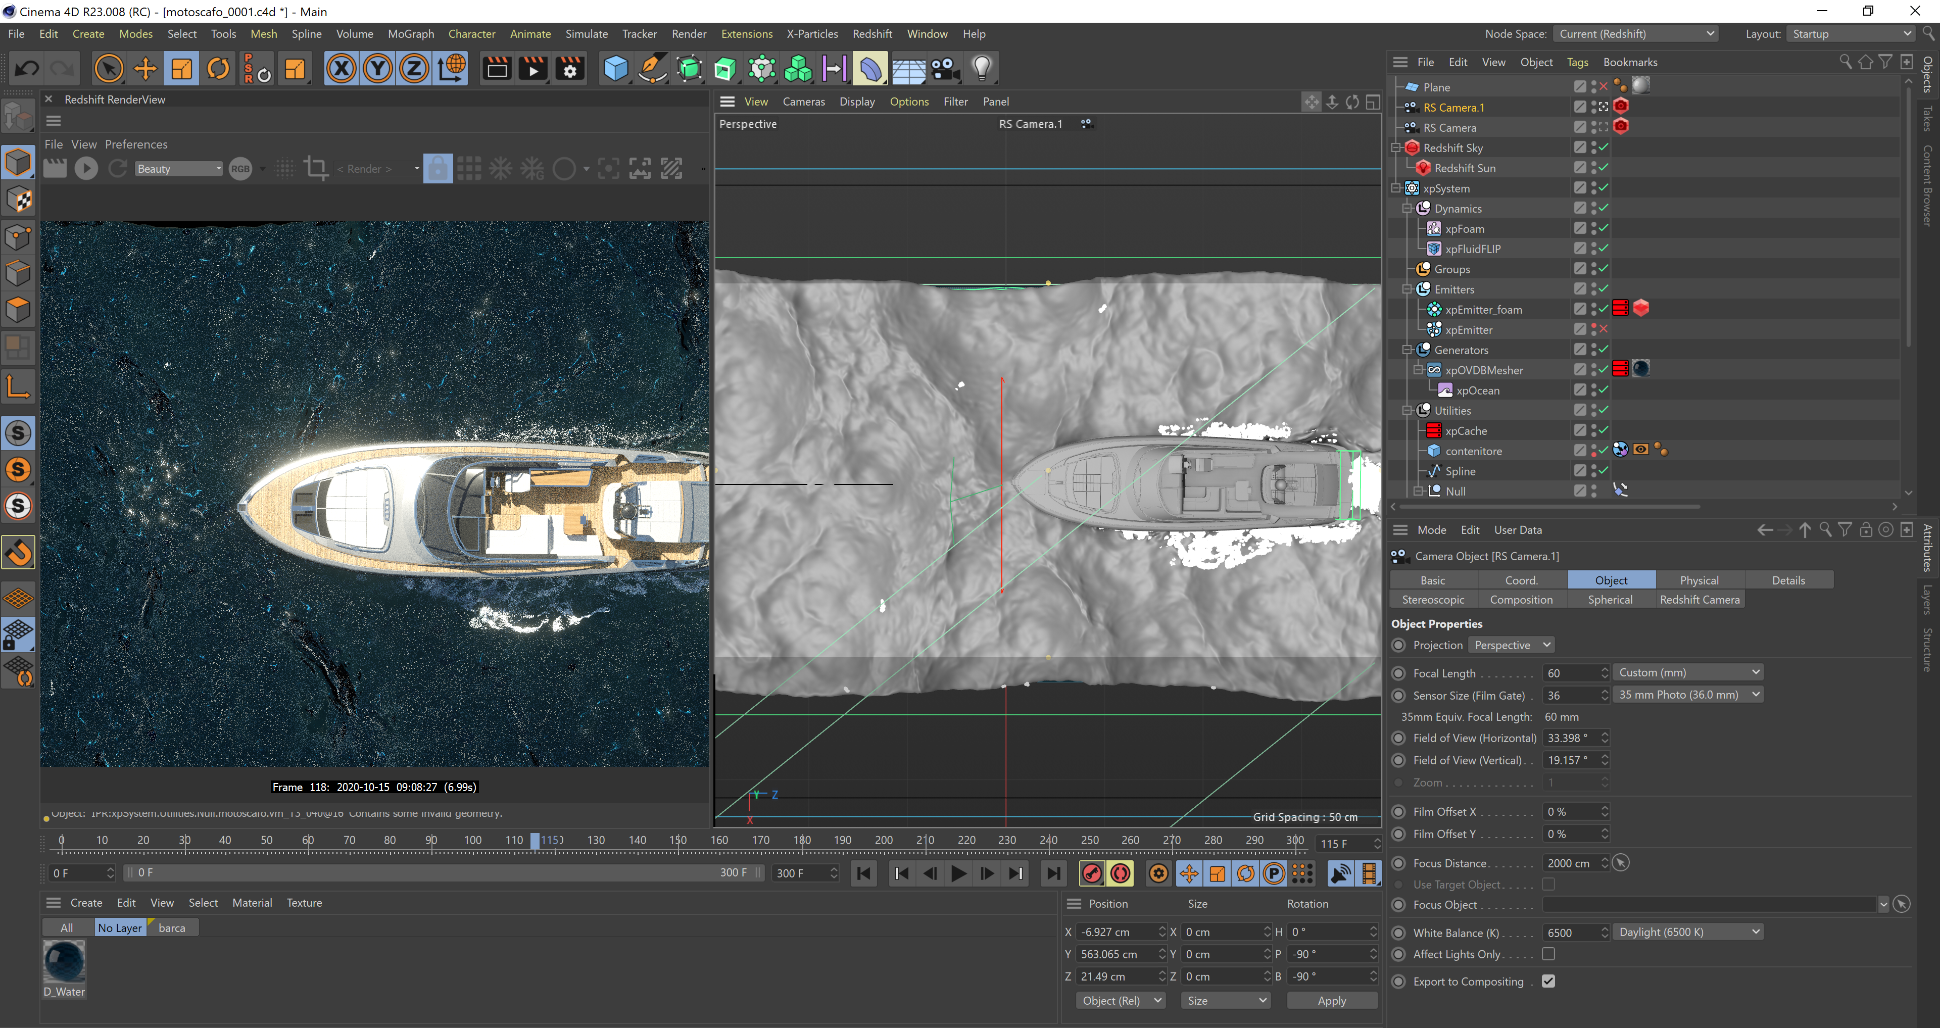Uncheck the Export to Compositing checkbox
1940x1028 pixels.
[1548, 981]
